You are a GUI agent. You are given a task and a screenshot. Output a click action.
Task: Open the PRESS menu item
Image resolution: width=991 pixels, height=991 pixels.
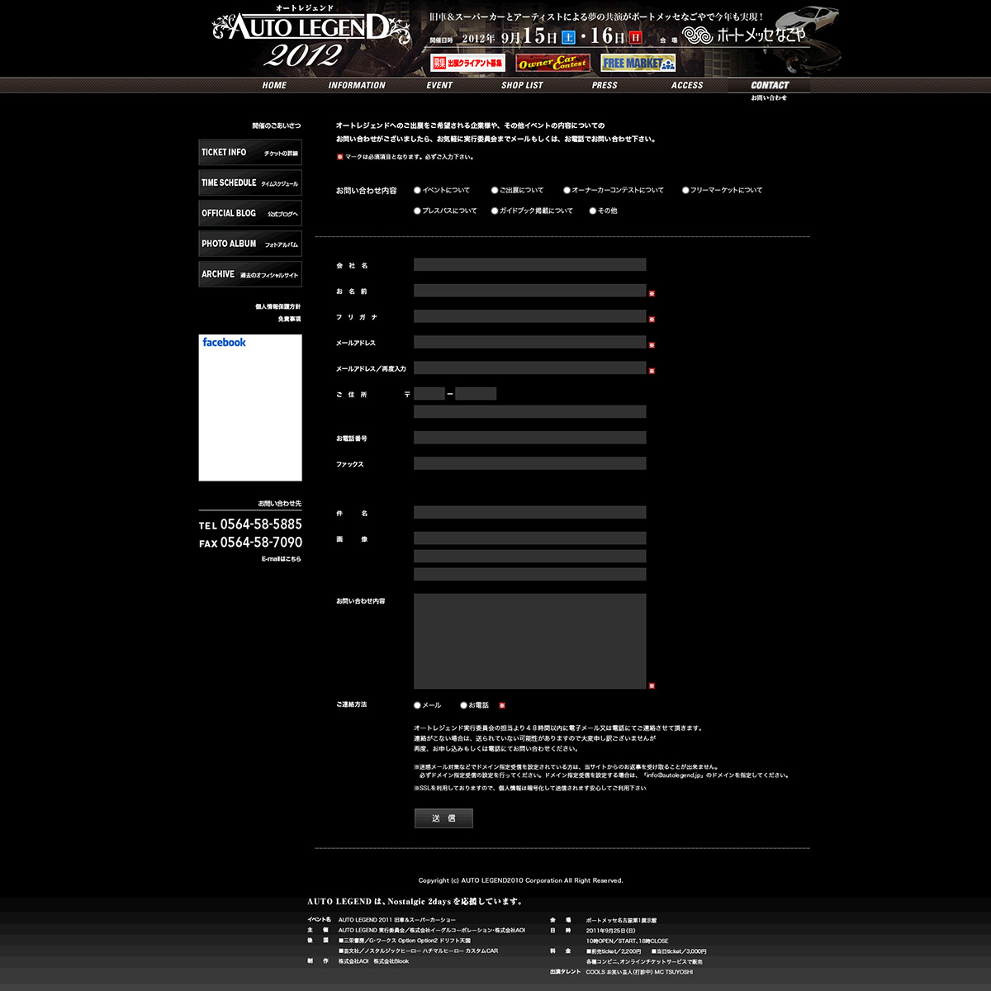click(605, 85)
